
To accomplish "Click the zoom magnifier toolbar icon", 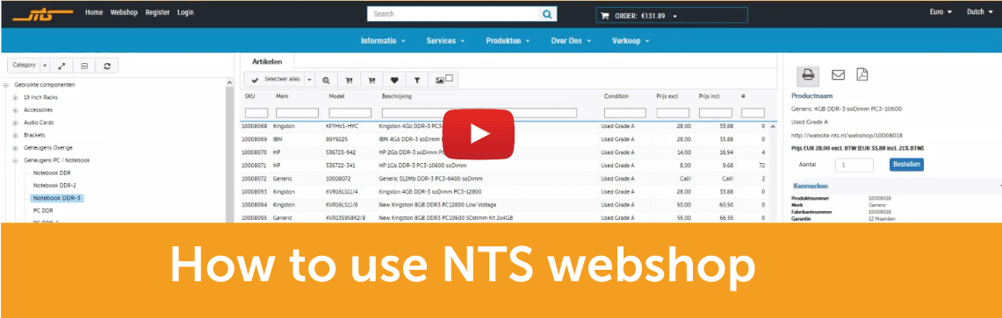I will [x=326, y=81].
